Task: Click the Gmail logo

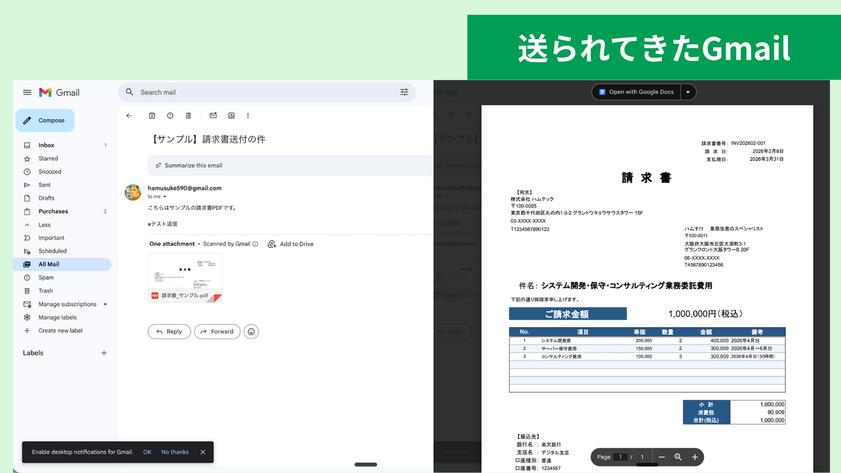Action: tap(59, 92)
